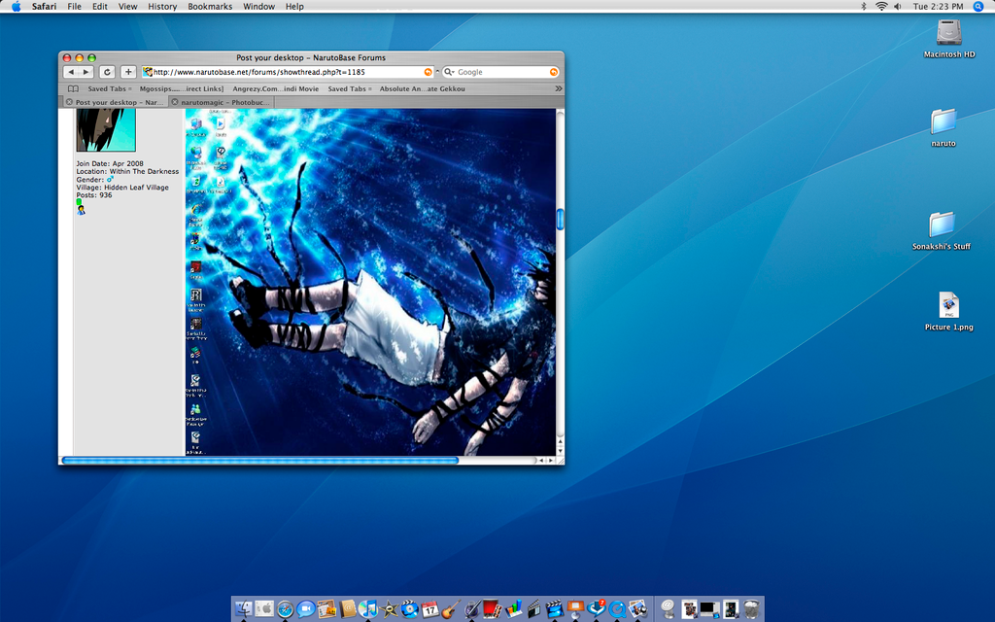Open iMovie star icon in Dock
995x622 pixels.
[x=389, y=609]
